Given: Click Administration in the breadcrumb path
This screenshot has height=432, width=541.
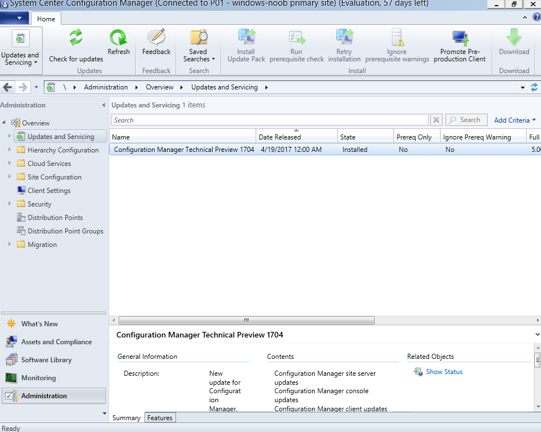Looking at the screenshot, I should click(x=106, y=87).
